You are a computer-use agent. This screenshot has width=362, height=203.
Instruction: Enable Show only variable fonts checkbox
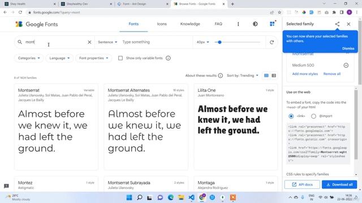[120, 58]
